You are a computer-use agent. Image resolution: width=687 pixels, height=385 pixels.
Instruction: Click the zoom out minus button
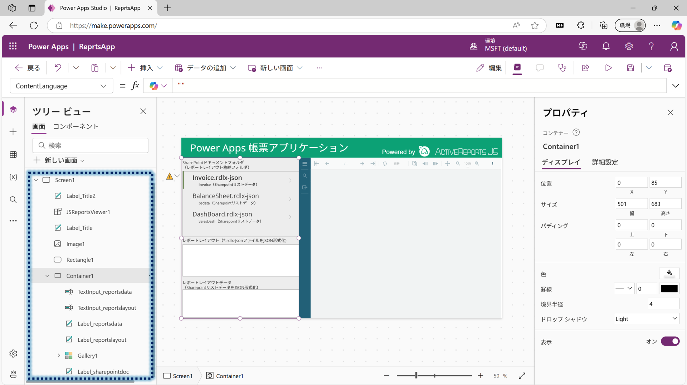(386, 376)
